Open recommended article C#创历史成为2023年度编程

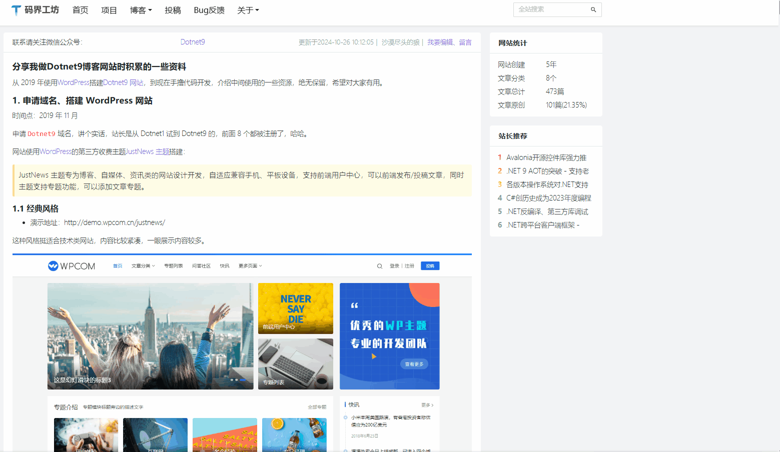548,198
